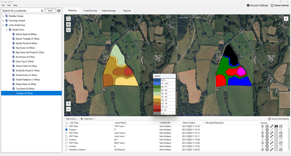Check the TSP Year 1 row checkbox
This screenshot has height=156, width=291.
[x=67, y=127]
